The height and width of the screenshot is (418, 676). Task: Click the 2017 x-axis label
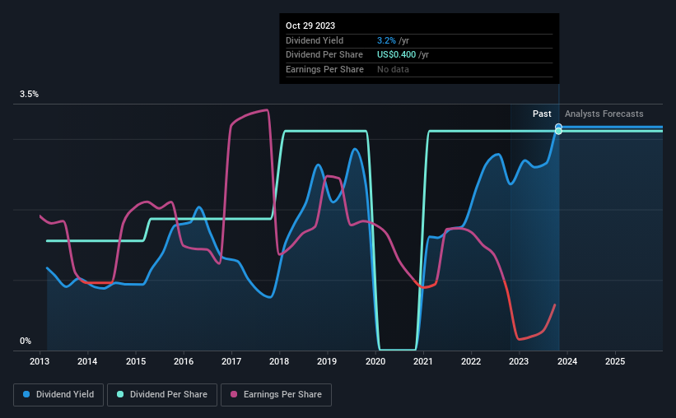click(231, 361)
